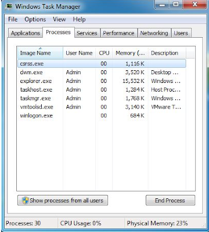
Task: Select the Processes tab
Action: (x=58, y=32)
